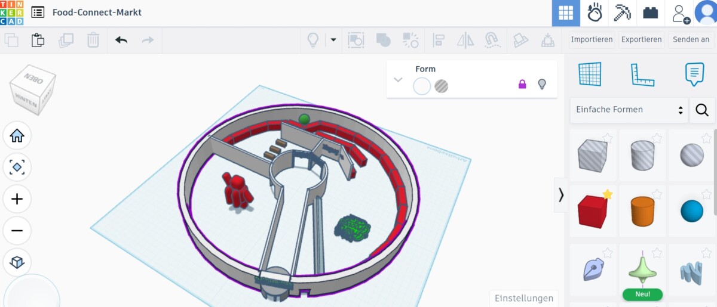Switch to 3D design grid view

(565, 13)
